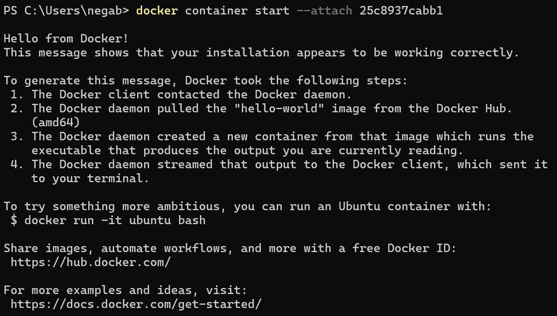Click the 'To generate this message' line
Viewport: 557px width, 316px height.
click(x=205, y=81)
